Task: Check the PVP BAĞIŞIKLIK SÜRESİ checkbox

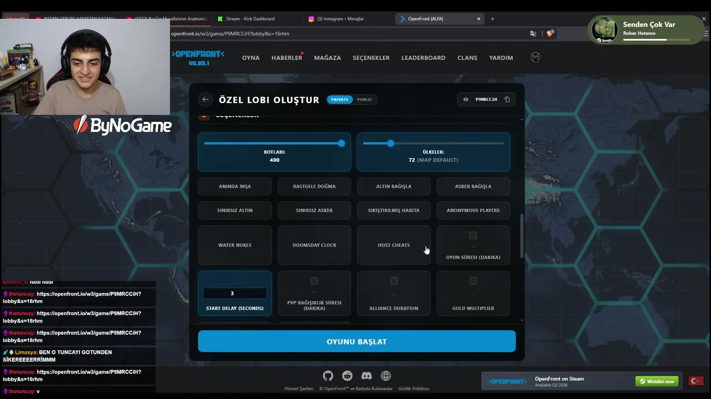Action: point(314,281)
